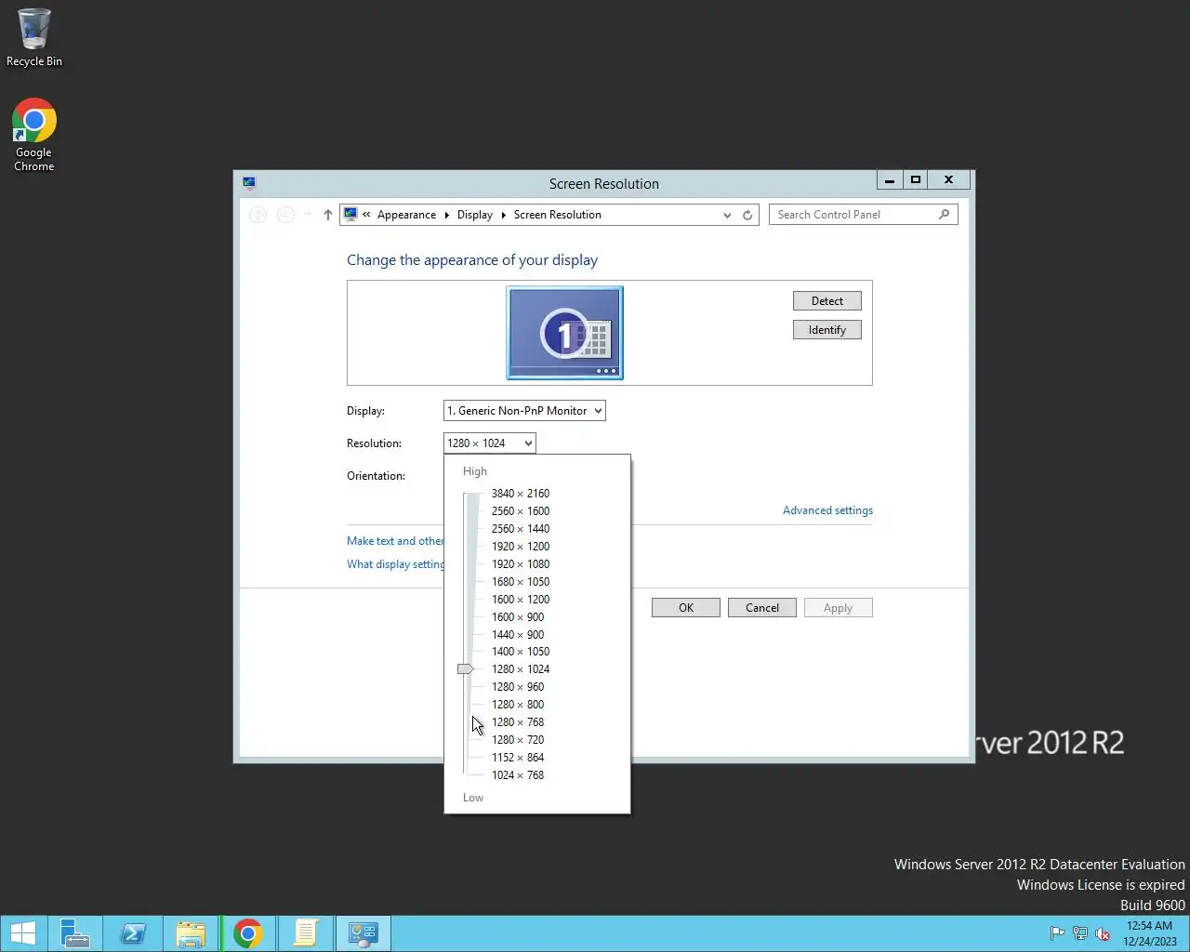Viewport: 1190px width, 952px height.
Task: Click the network tray icon
Action: (x=1079, y=933)
